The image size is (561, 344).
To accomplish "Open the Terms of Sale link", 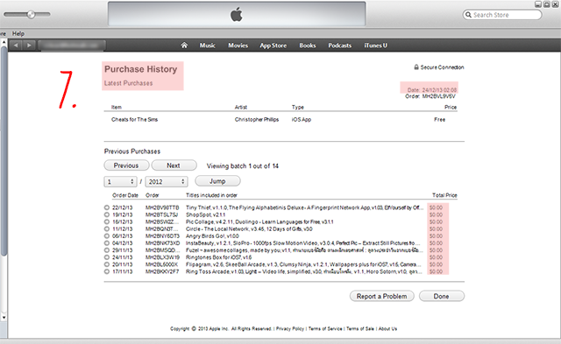I will point(360,328).
